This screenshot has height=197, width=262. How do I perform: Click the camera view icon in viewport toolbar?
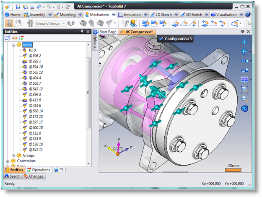pyautogui.click(x=244, y=61)
